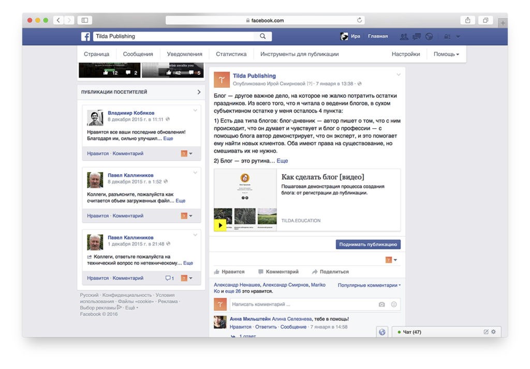This screenshot has width=530, height=369.
Task: Click the Tilda Publishing post avatar
Action: (x=222, y=80)
